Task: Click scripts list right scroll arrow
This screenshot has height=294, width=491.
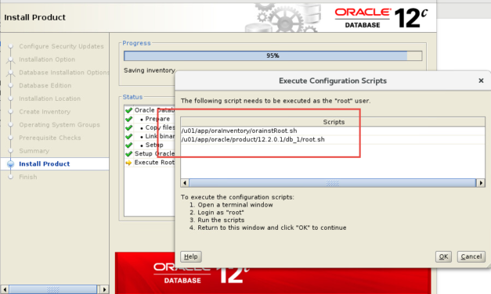Action: click(x=481, y=183)
